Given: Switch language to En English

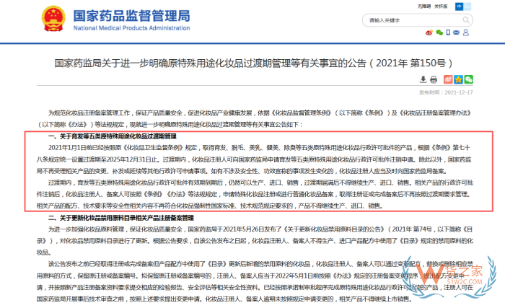Looking at the screenshot, I should tap(467, 6).
